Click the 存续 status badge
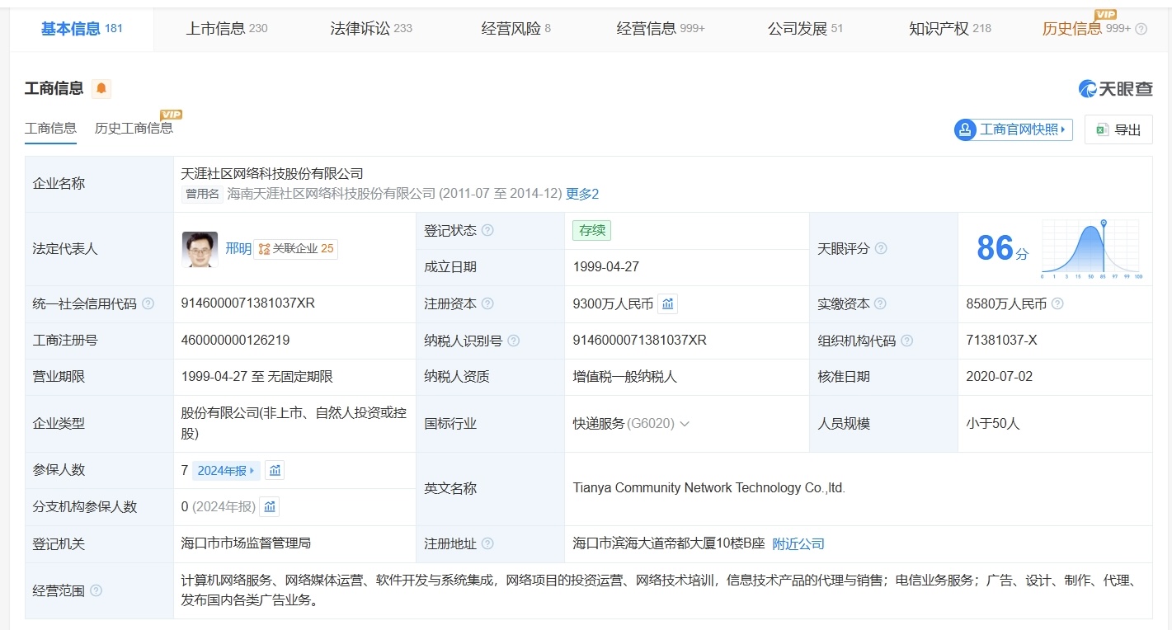The width and height of the screenshot is (1172, 630). click(x=592, y=230)
